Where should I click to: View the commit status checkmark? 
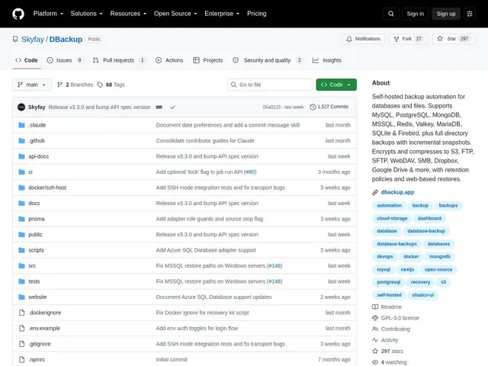coord(173,107)
